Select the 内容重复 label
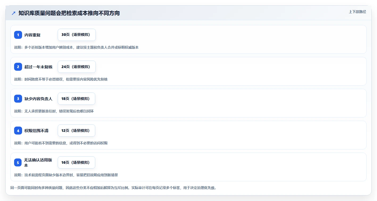The height and width of the screenshot is (201, 377). click(32, 35)
